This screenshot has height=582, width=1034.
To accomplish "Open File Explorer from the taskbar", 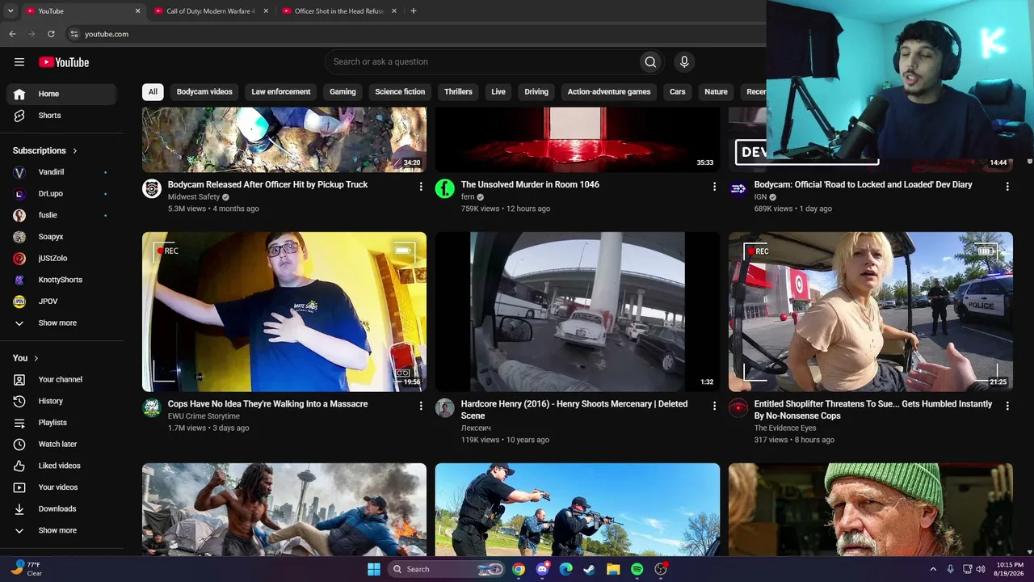I will pyautogui.click(x=613, y=569).
